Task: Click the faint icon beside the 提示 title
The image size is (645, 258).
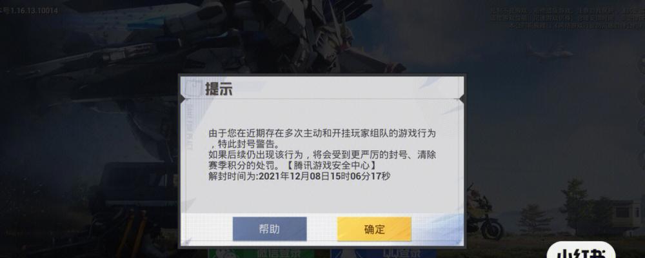Action: point(192,87)
